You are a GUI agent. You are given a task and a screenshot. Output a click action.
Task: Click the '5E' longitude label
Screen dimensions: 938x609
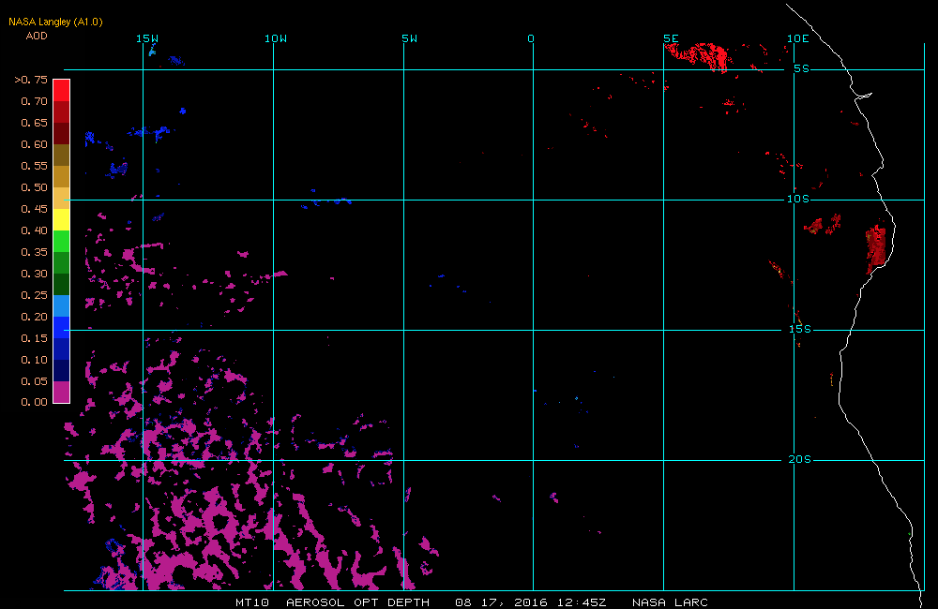coord(672,38)
